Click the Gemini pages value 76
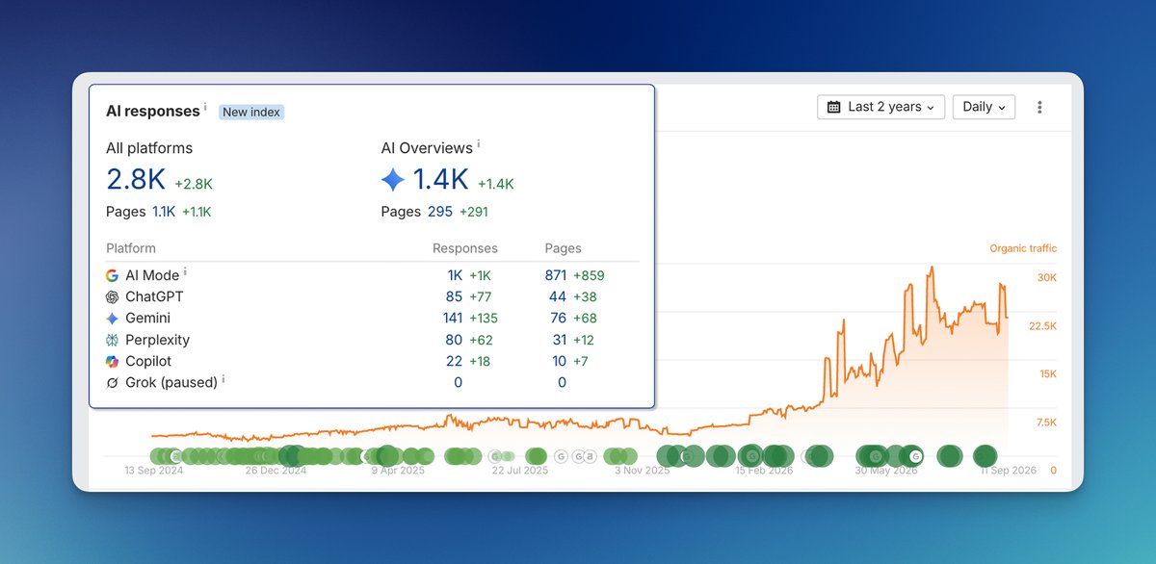Image resolution: width=1156 pixels, height=564 pixels. pyautogui.click(x=558, y=319)
